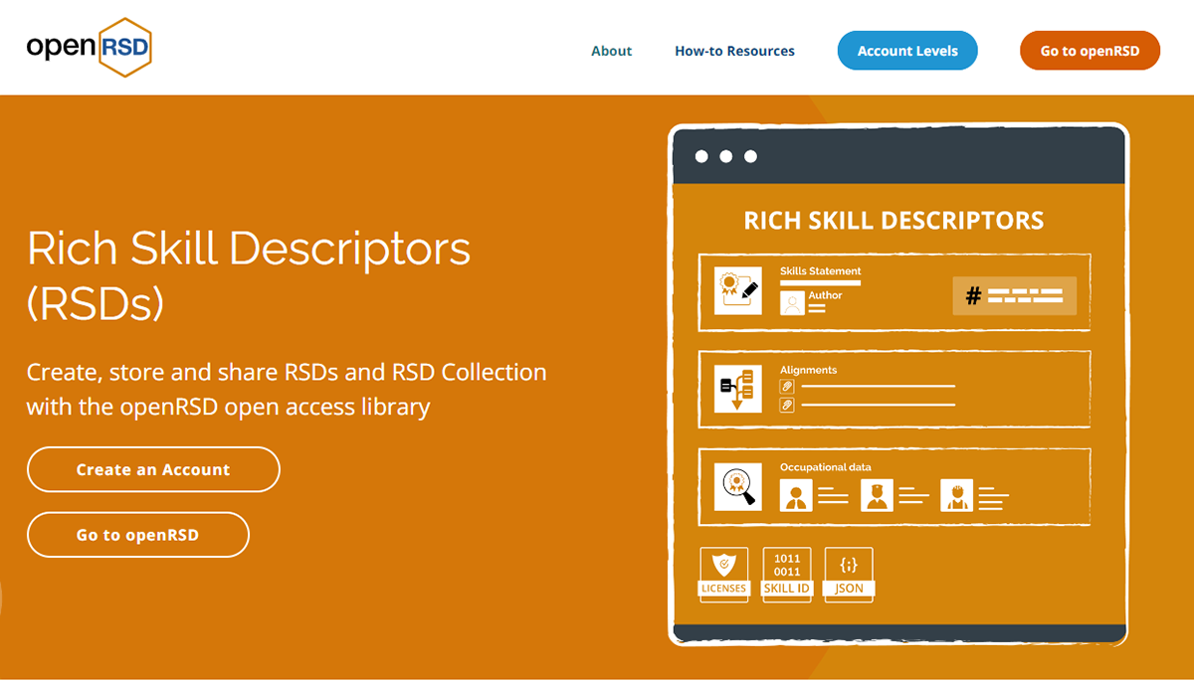Screen dimensions: 1194x682
Task: Click the Skills Statement label
Action: click(x=821, y=270)
